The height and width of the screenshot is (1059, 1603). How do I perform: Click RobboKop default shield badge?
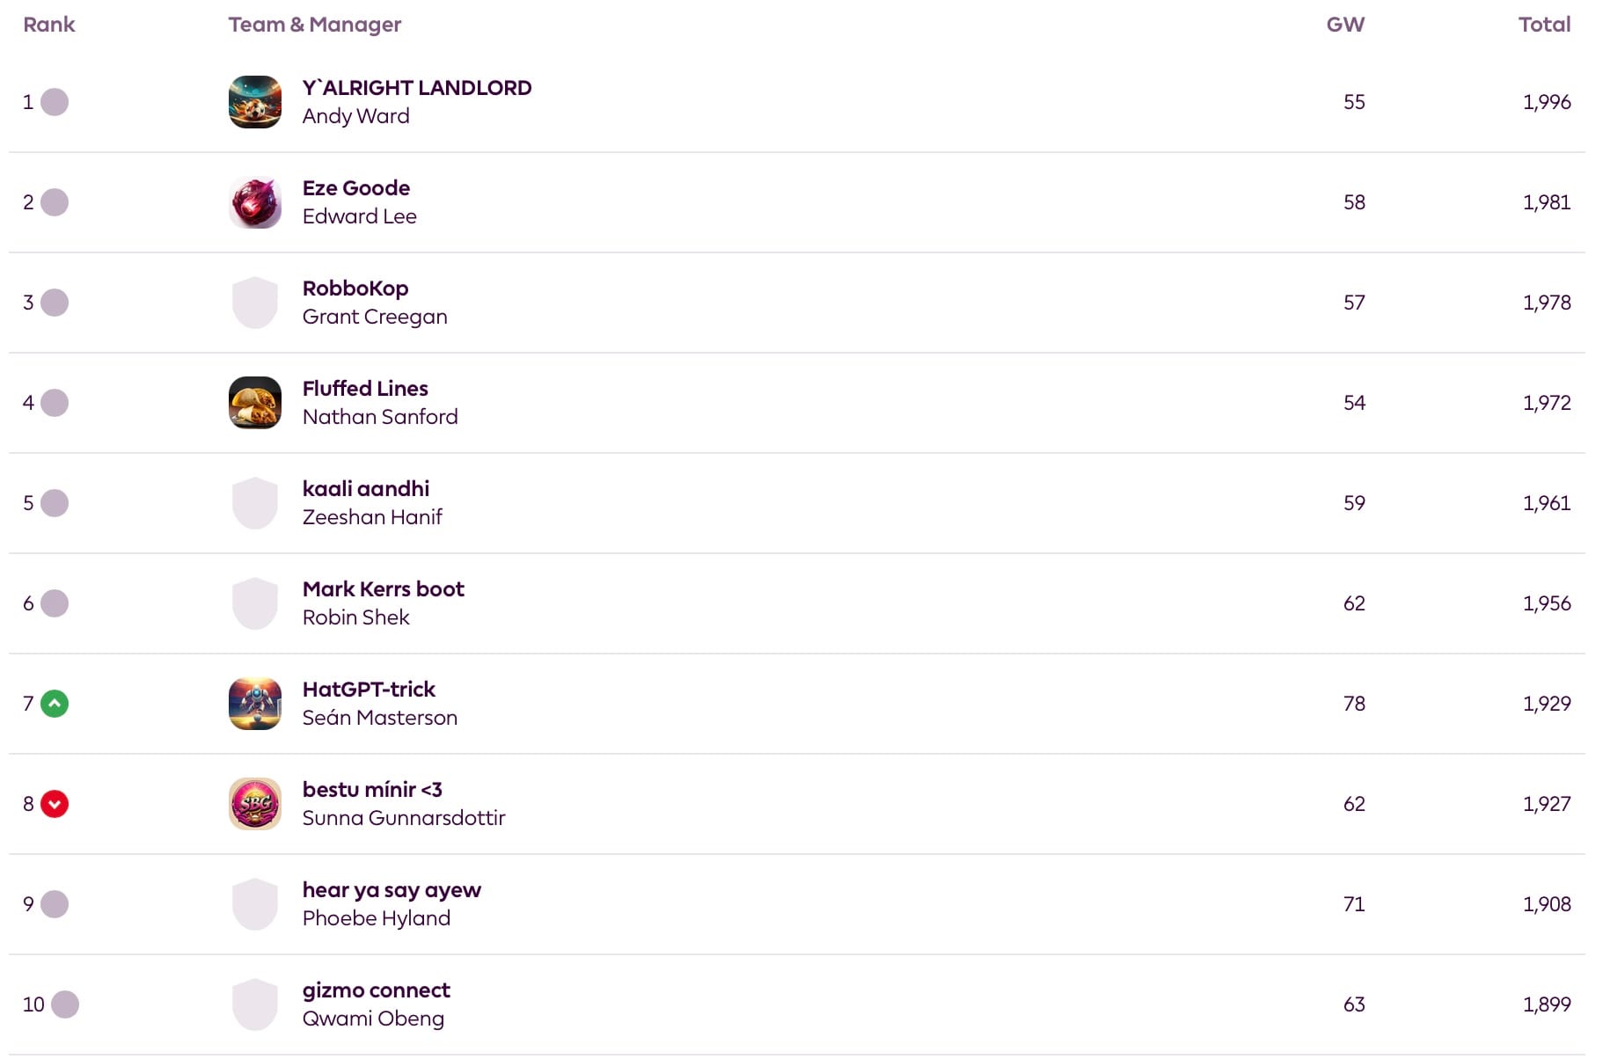255,303
